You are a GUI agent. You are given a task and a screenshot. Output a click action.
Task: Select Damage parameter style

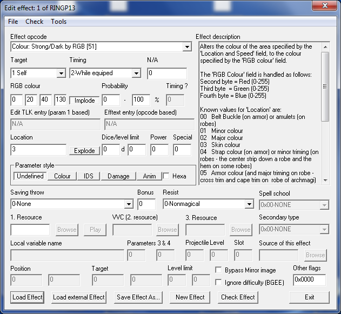(x=118, y=176)
